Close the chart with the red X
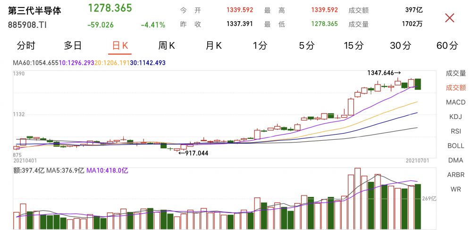The width and height of the screenshot is (472, 230). click(x=450, y=18)
